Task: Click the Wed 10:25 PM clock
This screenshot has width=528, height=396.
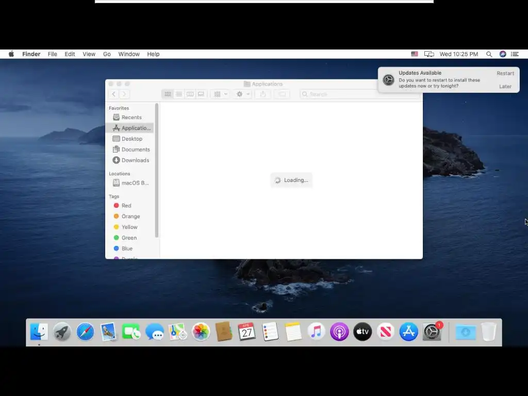Action: 458,54
